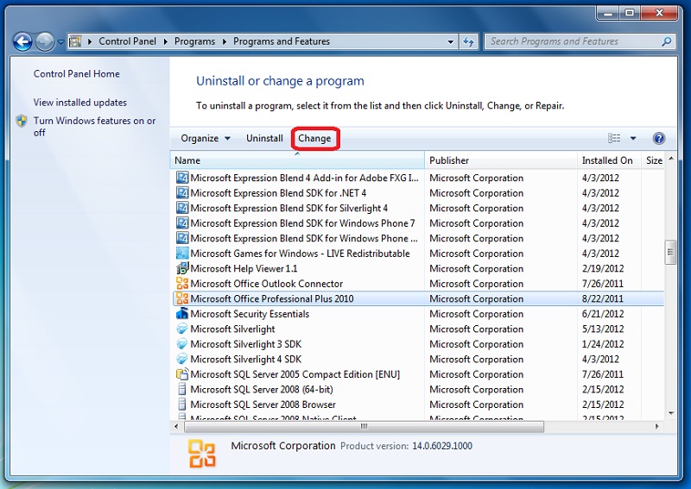Click Programs in the breadcrumb

pyautogui.click(x=194, y=41)
